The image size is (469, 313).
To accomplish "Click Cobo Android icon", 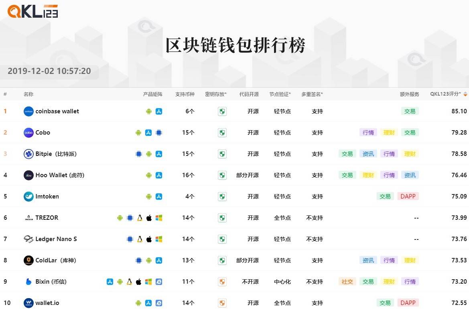I will pyautogui.click(x=138, y=133).
